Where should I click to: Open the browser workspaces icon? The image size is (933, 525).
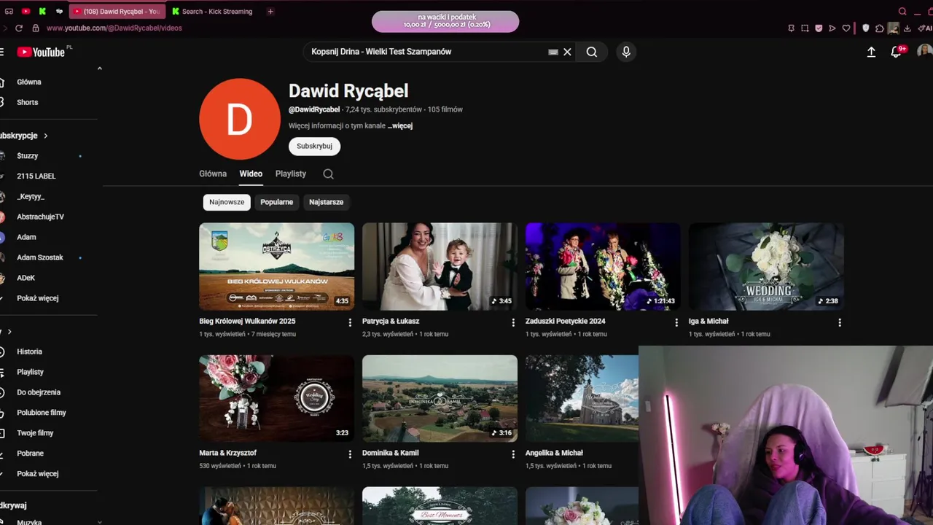pos(9,11)
